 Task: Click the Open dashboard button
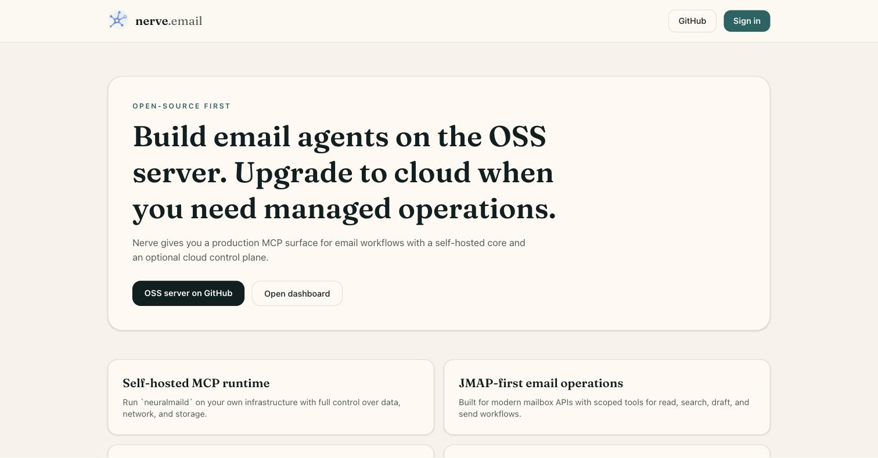297,293
